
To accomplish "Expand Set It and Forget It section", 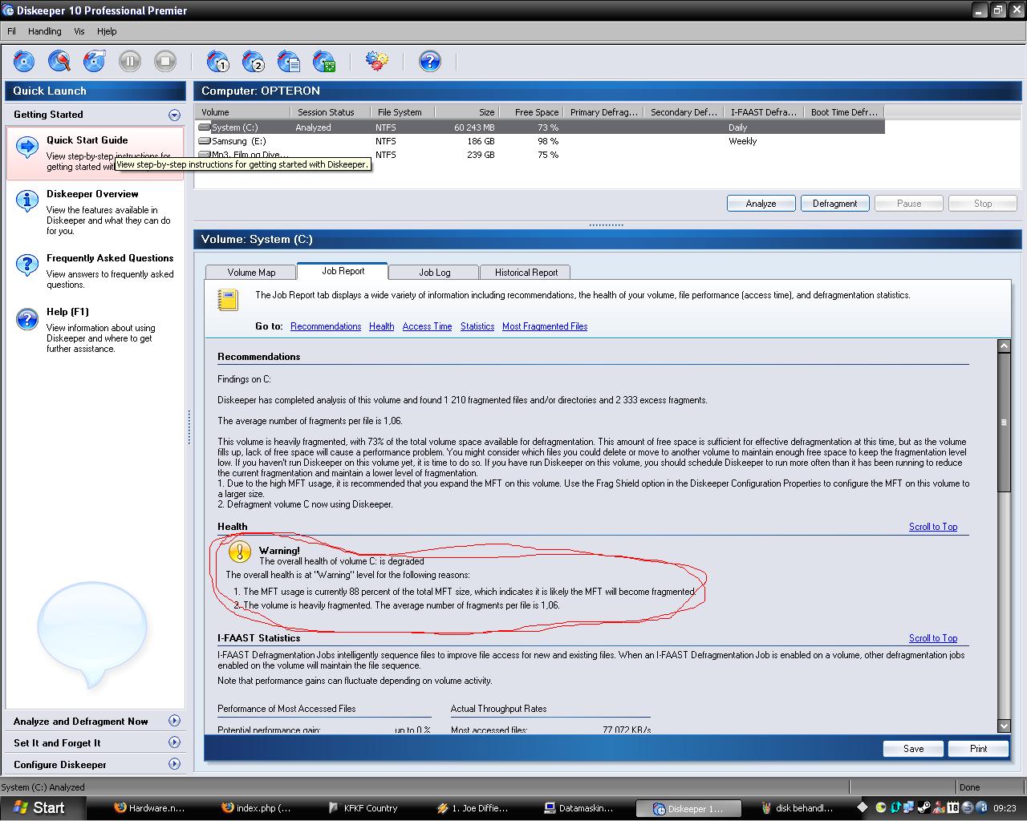I will [174, 742].
